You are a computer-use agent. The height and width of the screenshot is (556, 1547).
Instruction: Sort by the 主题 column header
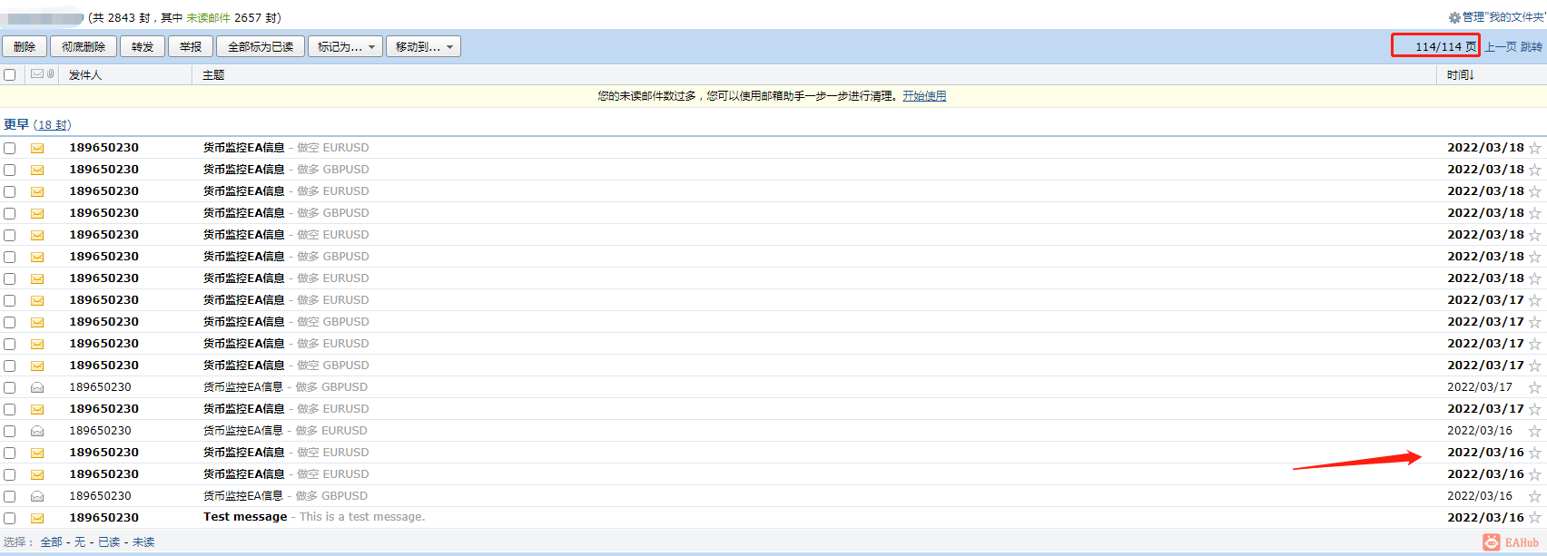point(213,74)
